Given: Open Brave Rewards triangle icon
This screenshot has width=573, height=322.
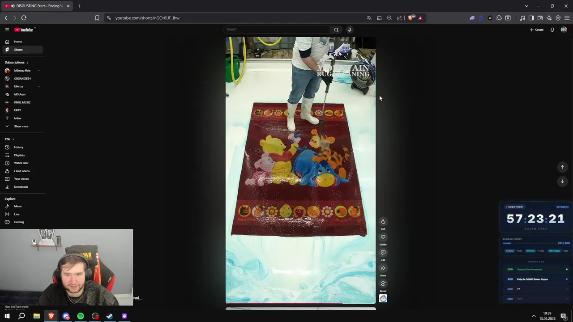Looking at the screenshot, I should point(420,18).
